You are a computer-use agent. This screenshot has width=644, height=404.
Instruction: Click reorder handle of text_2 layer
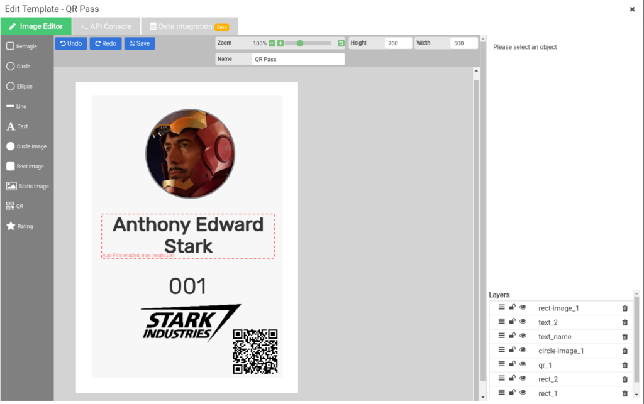(501, 321)
